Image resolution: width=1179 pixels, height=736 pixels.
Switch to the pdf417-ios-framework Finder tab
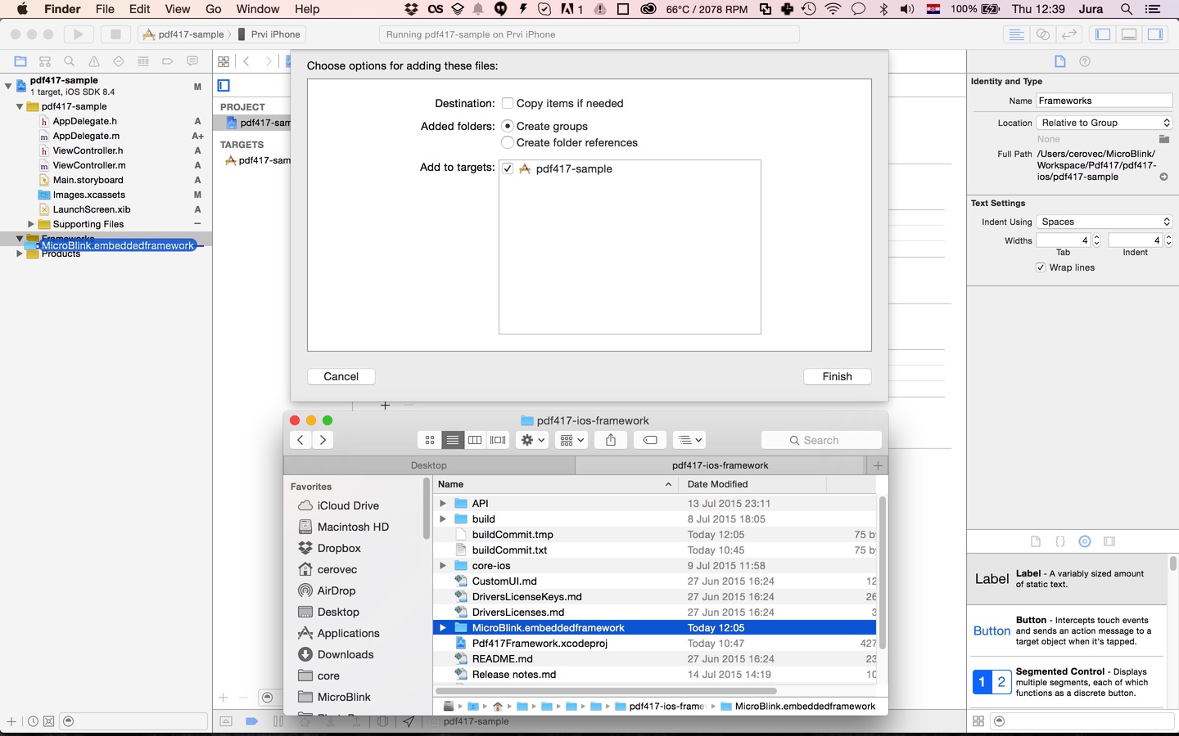pos(720,465)
